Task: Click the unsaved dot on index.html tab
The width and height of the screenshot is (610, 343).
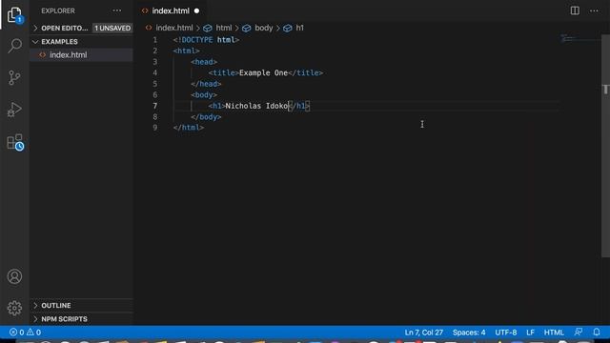Action: coord(197,10)
